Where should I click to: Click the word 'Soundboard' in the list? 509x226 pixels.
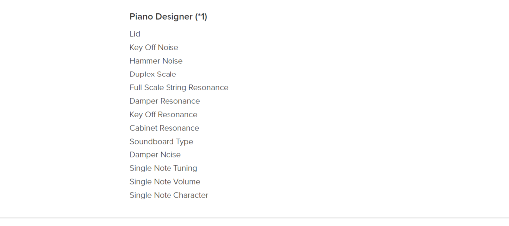coord(147,142)
